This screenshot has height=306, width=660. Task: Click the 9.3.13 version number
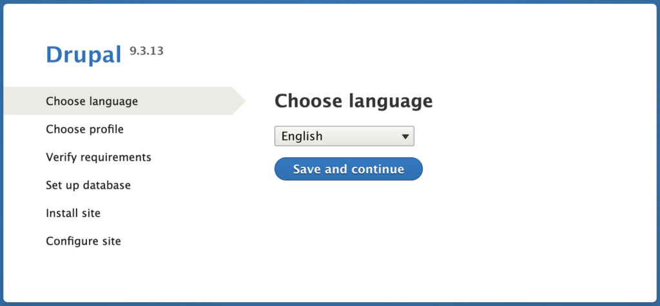(146, 52)
